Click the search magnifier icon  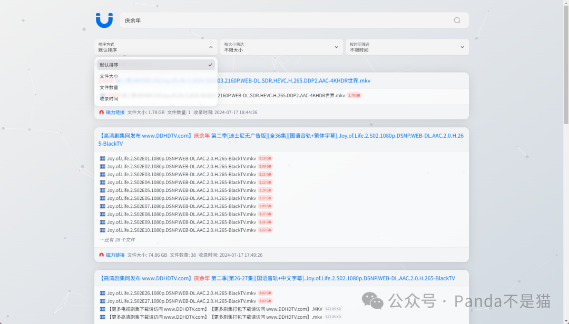pyautogui.click(x=457, y=21)
